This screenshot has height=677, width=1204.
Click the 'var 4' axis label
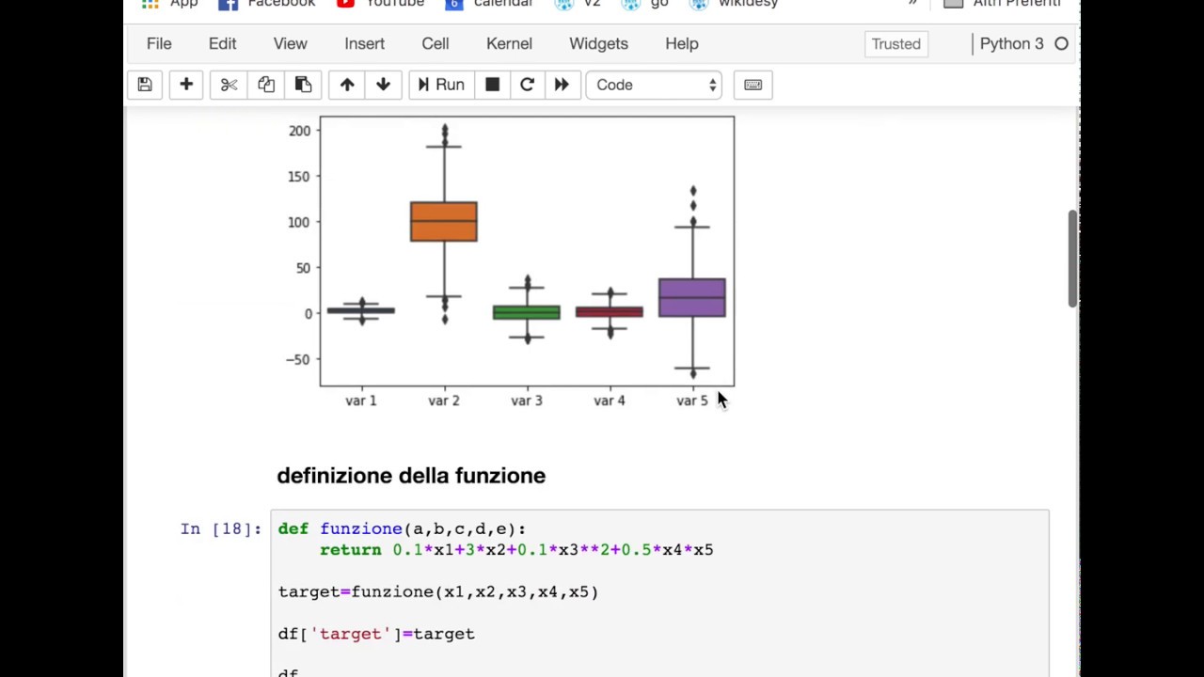tap(610, 401)
